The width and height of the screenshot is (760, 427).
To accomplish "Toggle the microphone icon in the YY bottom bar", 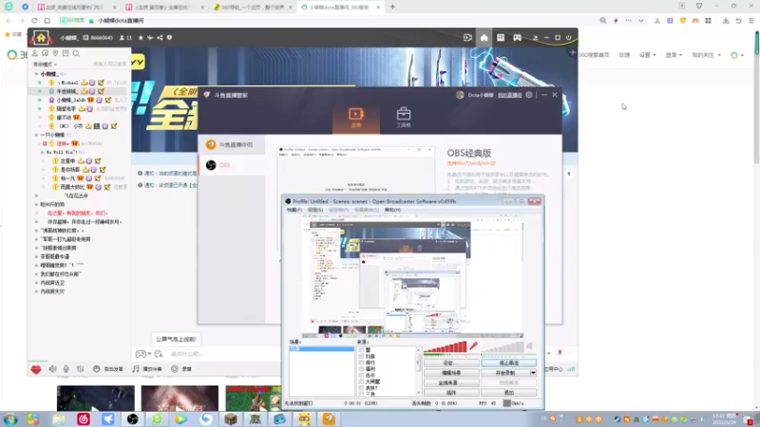I will [x=66, y=369].
